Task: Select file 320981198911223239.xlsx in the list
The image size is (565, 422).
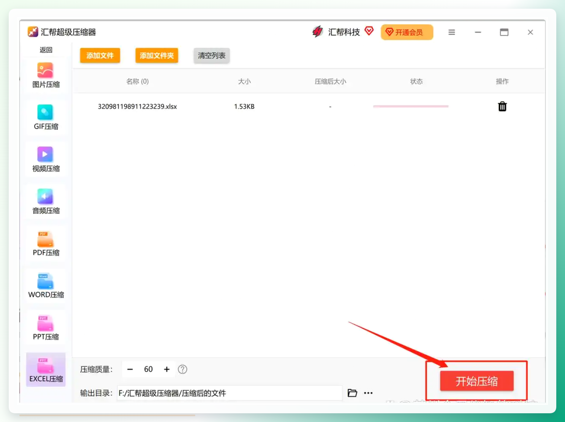Action: coord(137,107)
